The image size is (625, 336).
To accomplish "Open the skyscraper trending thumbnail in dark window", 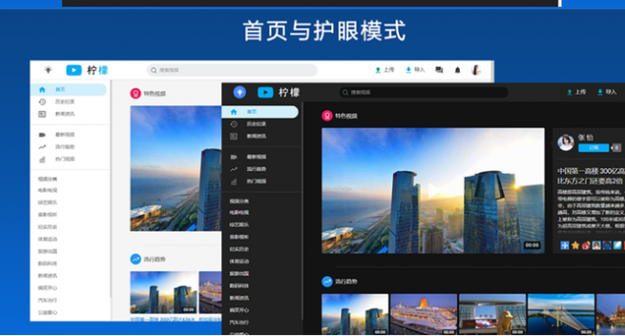I will [354, 315].
